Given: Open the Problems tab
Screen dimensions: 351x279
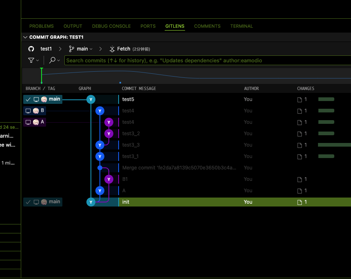Looking at the screenshot, I should (x=42, y=26).
